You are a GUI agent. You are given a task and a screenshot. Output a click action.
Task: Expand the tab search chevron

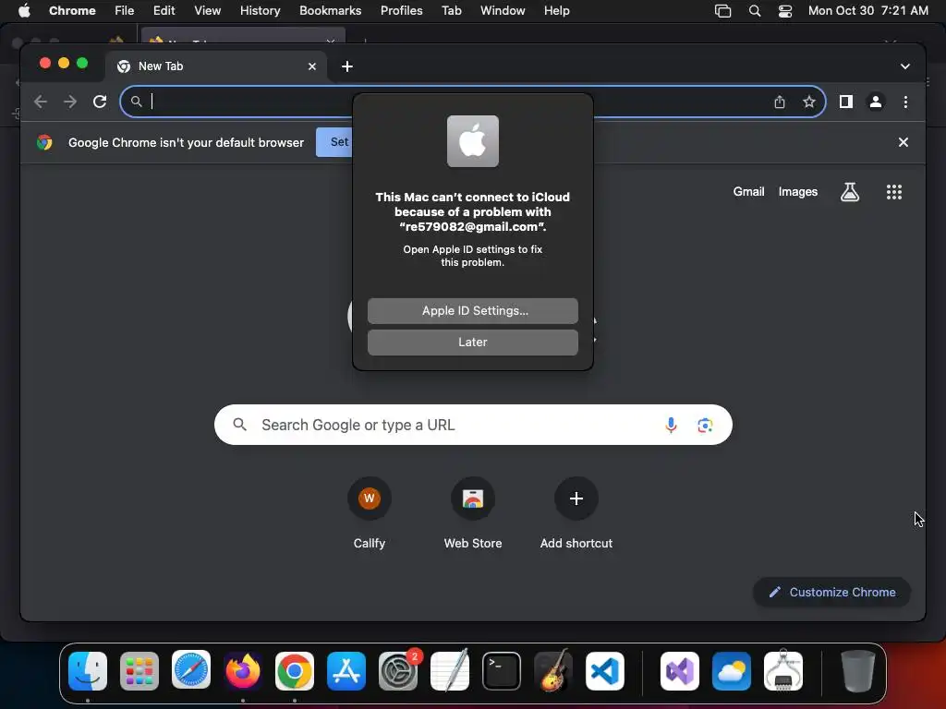[905, 66]
